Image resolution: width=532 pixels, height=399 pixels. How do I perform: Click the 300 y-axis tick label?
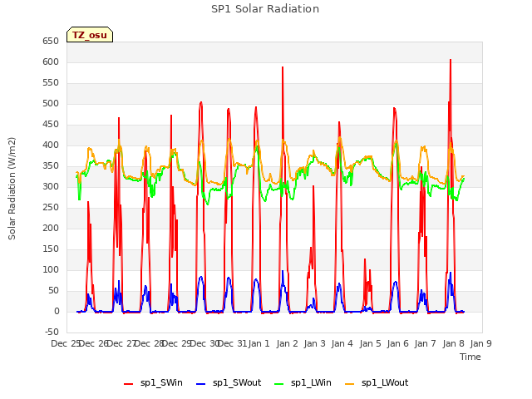point(51,186)
